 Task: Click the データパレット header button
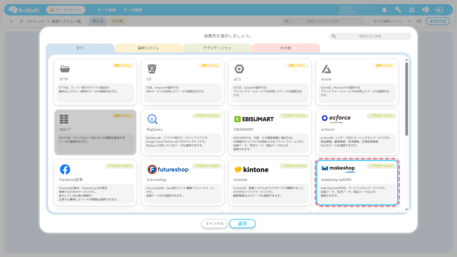coord(66,10)
